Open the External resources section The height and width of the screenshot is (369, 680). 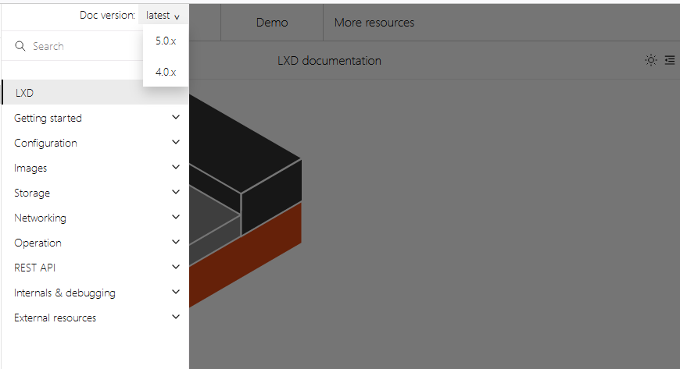click(55, 318)
